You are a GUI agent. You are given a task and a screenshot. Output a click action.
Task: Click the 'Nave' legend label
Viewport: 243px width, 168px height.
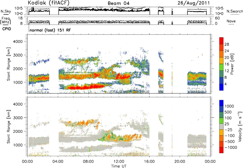click(x=231, y=21)
